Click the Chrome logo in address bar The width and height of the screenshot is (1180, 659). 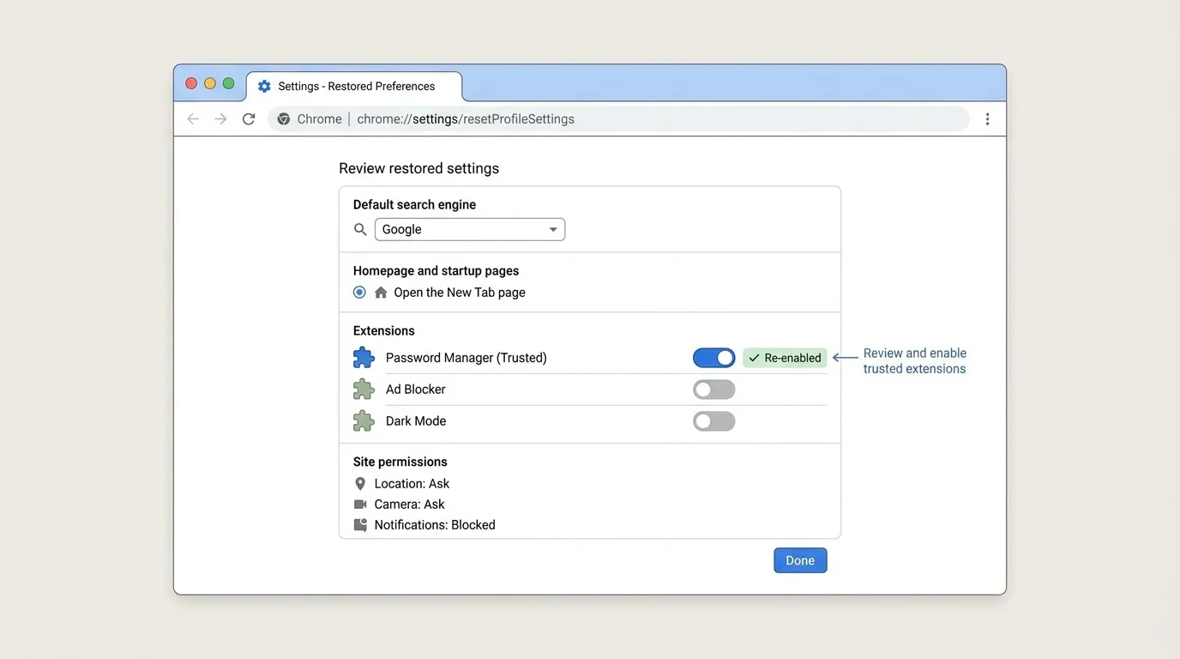pyautogui.click(x=284, y=119)
